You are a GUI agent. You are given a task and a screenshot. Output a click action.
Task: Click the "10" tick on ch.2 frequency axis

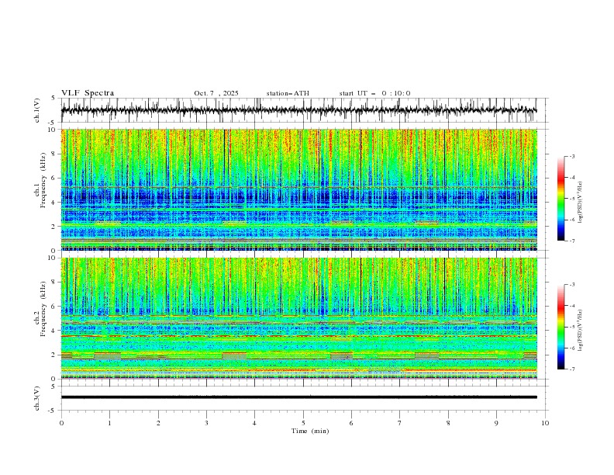[x=52, y=258]
